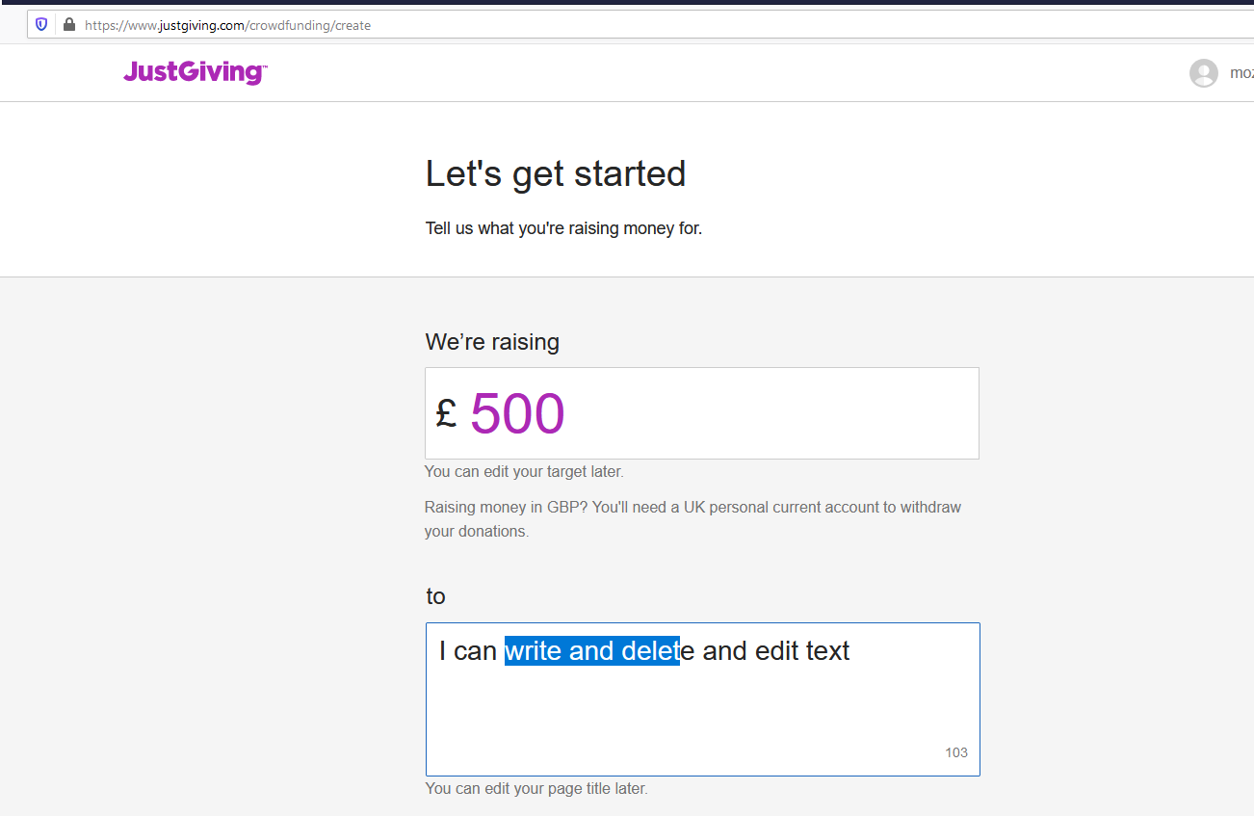Viewport: 1254px width, 816px height.
Task: Click the highlighted "write and delete" text
Action: [x=592, y=650]
